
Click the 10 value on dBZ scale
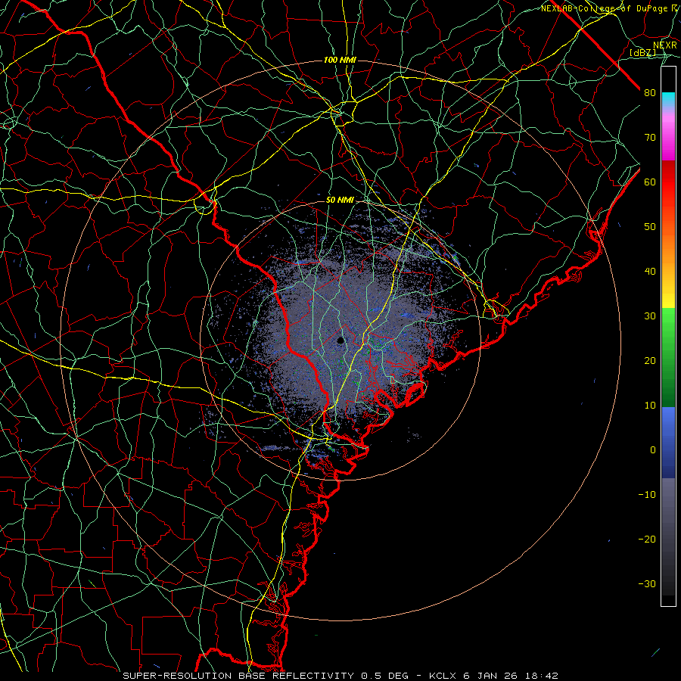point(650,406)
